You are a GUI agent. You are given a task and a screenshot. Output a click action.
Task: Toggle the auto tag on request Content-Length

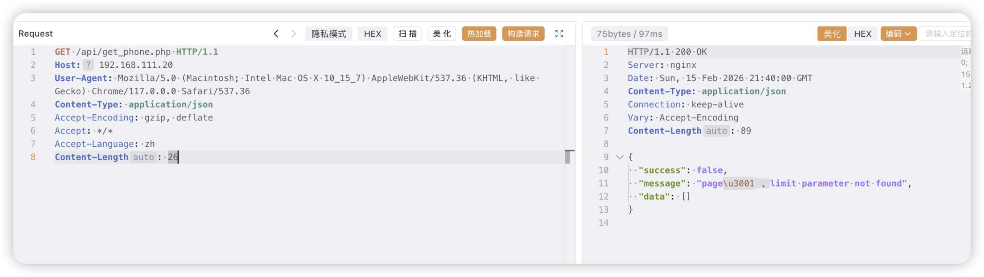pos(143,157)
